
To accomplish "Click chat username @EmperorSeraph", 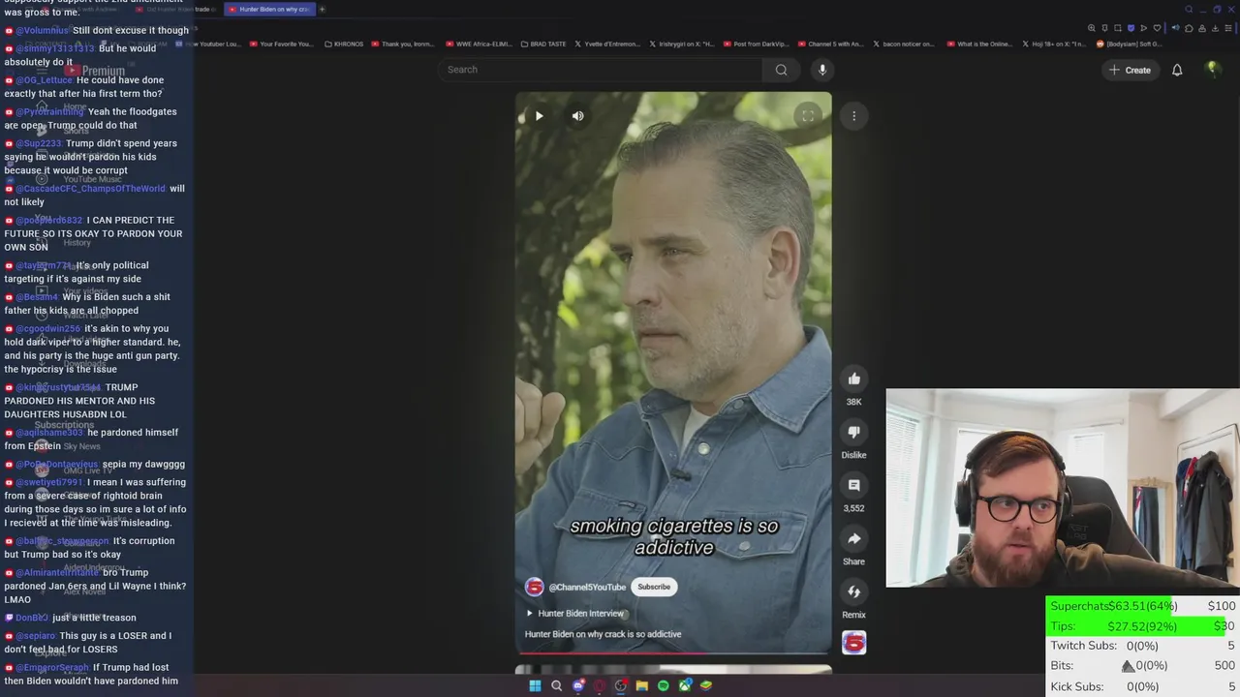I will coord(52,668).
